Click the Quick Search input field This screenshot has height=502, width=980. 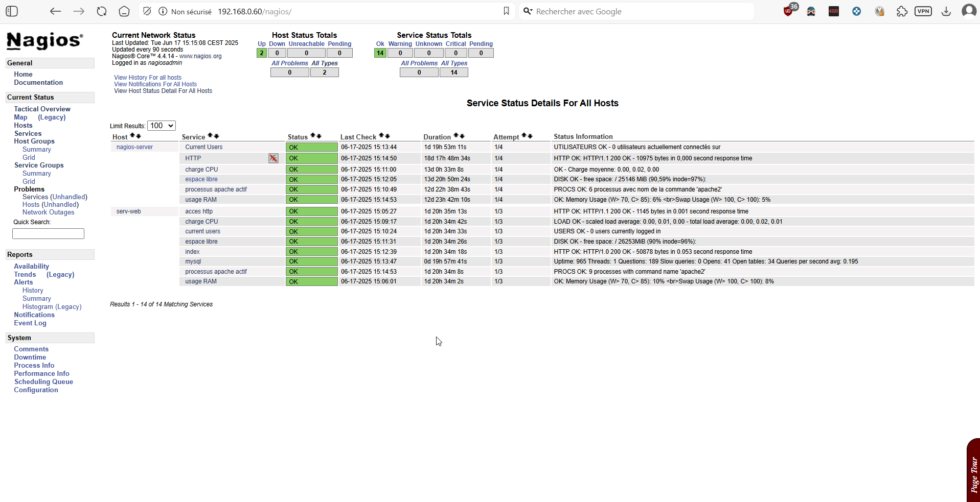point(48,233)
